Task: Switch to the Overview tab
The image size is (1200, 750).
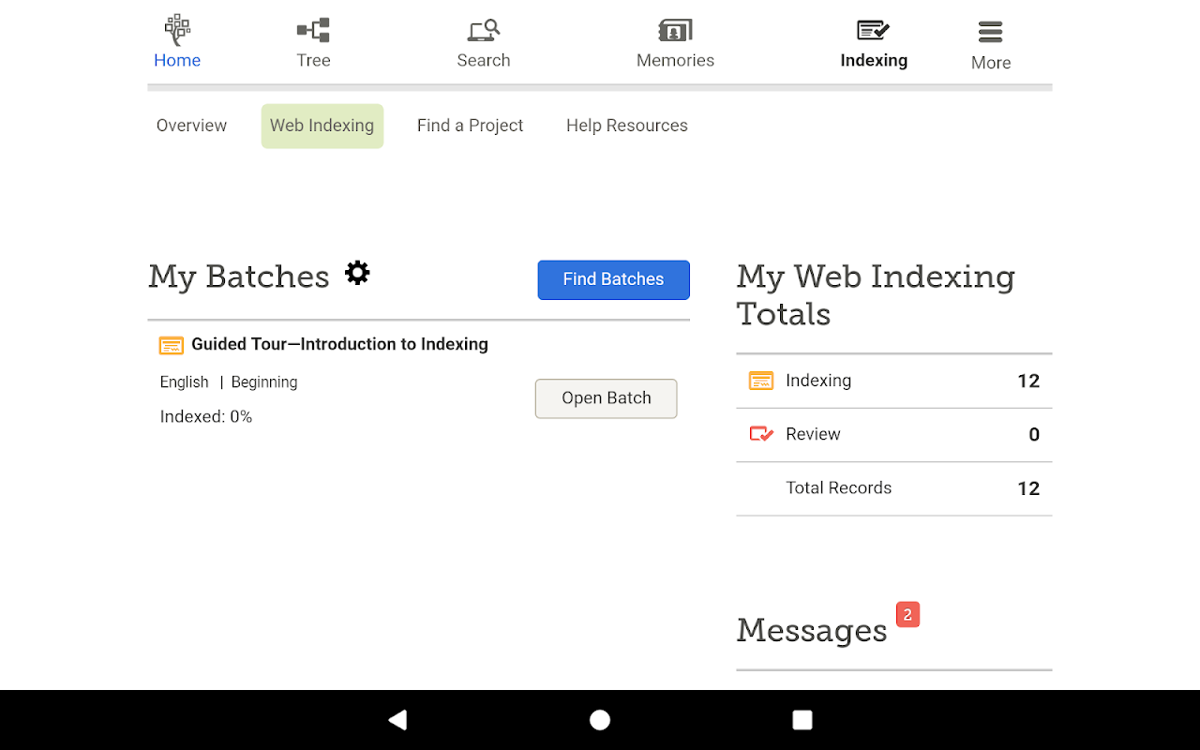Action: (x=191, y=126)
